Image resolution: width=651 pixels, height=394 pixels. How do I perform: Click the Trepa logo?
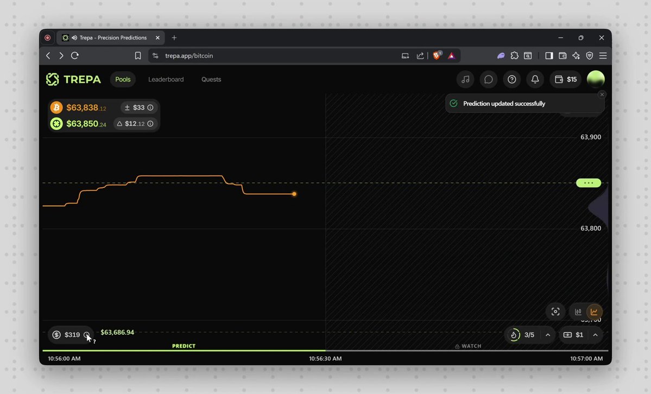point(73,79)
